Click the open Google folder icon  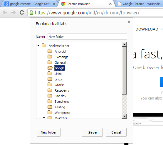coord(50,68)
